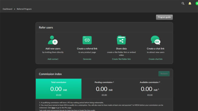
Task: Click the Redeem button in Commission index
Action: click(164, 74)
